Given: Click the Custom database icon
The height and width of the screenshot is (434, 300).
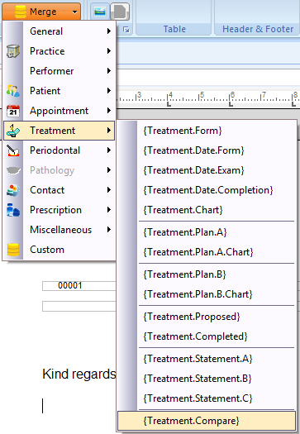Looking at the screenshot, I should (13, 250).
